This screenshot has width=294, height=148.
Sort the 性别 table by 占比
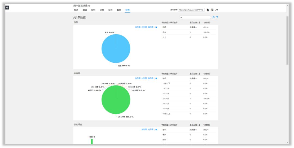206,27
